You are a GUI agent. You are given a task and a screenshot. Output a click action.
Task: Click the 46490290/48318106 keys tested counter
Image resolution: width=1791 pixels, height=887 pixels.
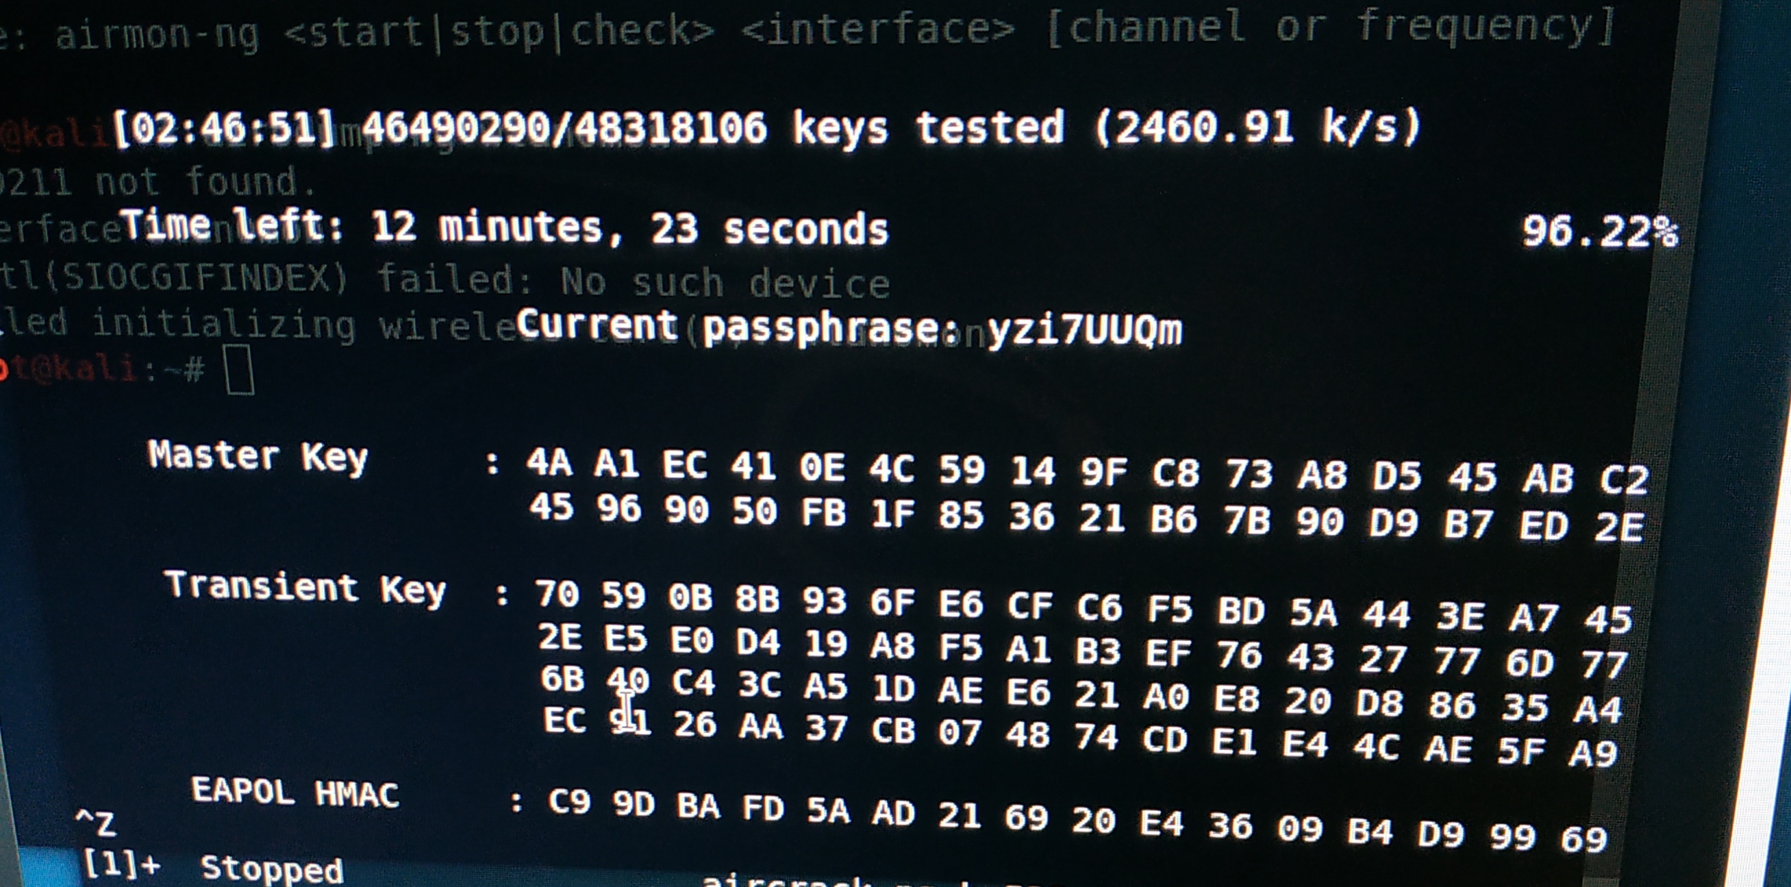(563, 128)
